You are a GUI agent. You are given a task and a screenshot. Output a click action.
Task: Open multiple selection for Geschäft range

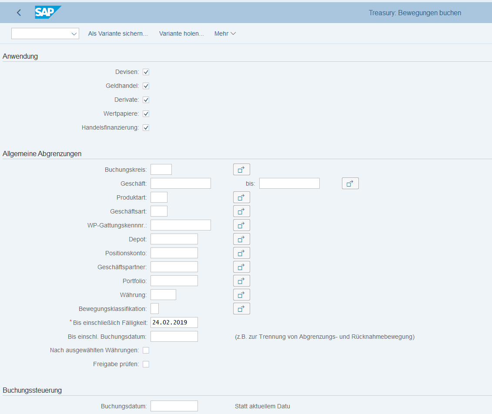(350, 184)
